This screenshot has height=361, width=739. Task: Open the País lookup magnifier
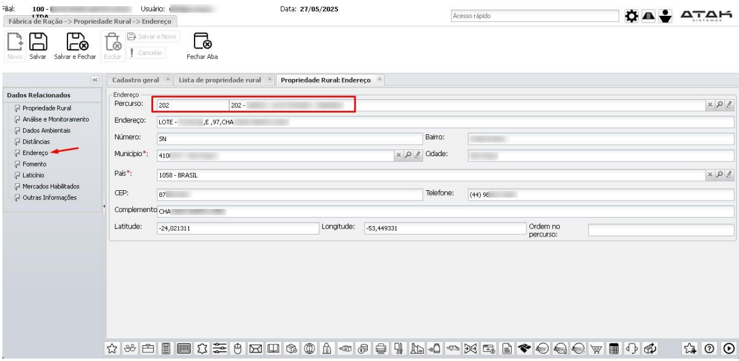(720, 174)
